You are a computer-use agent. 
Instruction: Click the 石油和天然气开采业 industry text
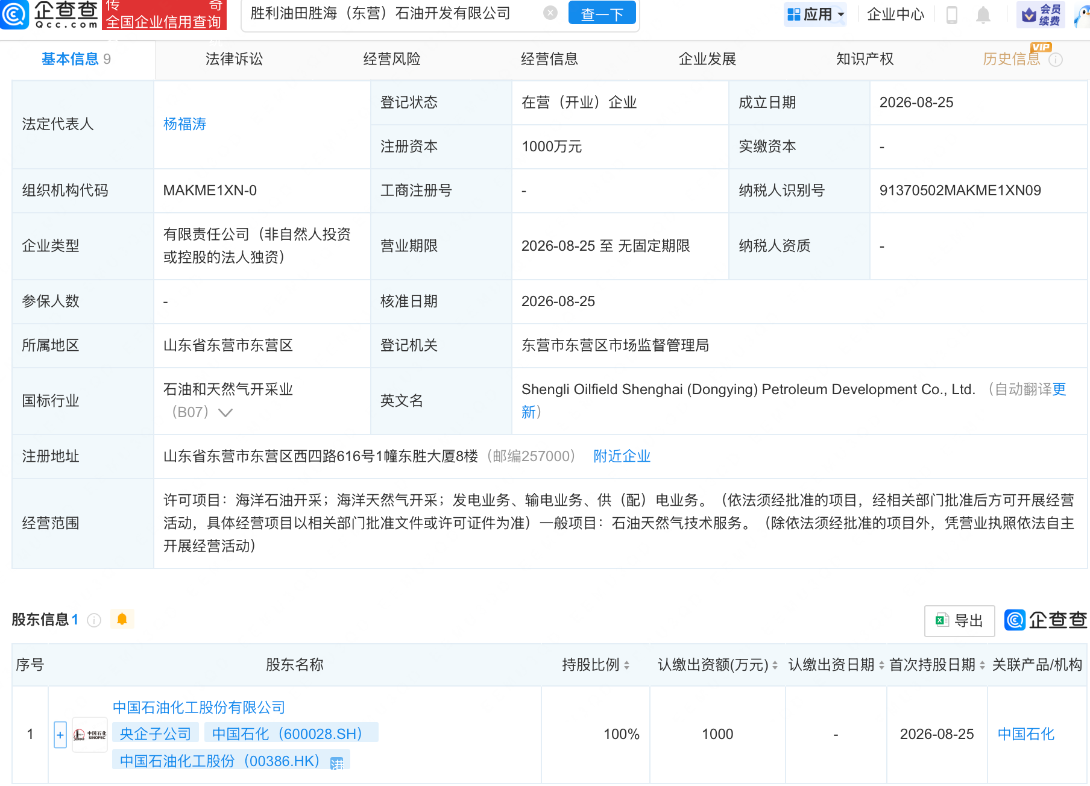[228, 389]
